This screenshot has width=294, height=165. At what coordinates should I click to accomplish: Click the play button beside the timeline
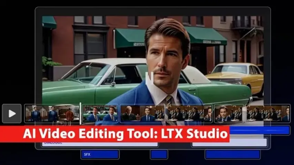coord(12,113)
